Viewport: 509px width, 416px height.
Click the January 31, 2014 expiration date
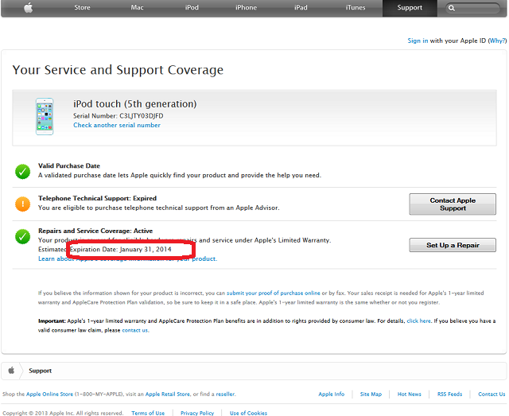(146, 250)
